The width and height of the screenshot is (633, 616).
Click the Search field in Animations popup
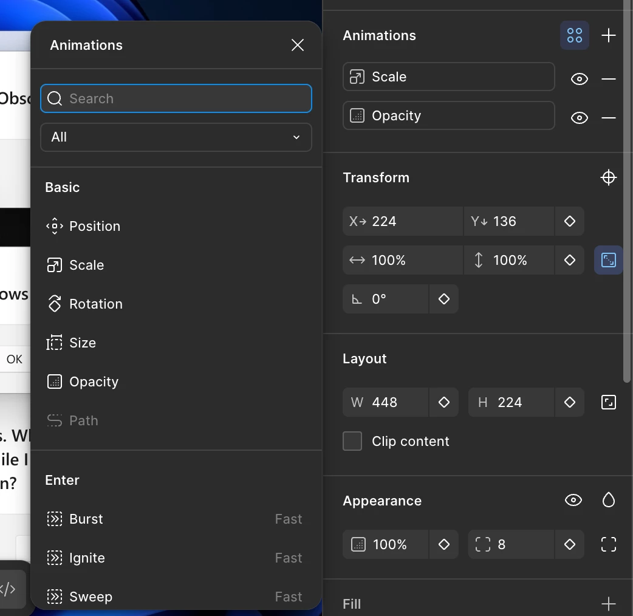176,98
